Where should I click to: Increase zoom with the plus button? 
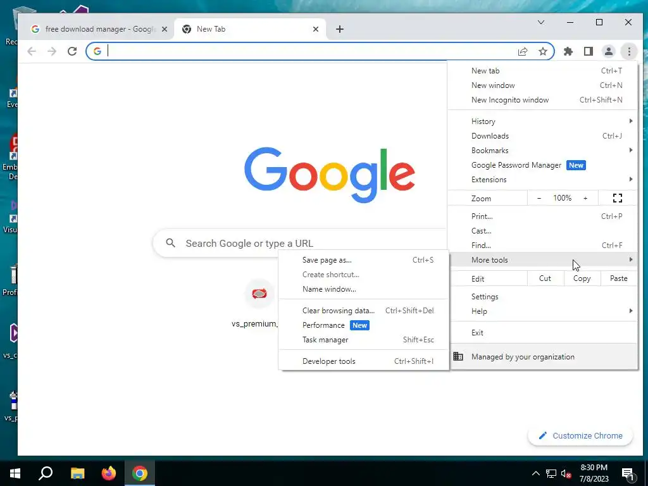click(x=585, y=198)
